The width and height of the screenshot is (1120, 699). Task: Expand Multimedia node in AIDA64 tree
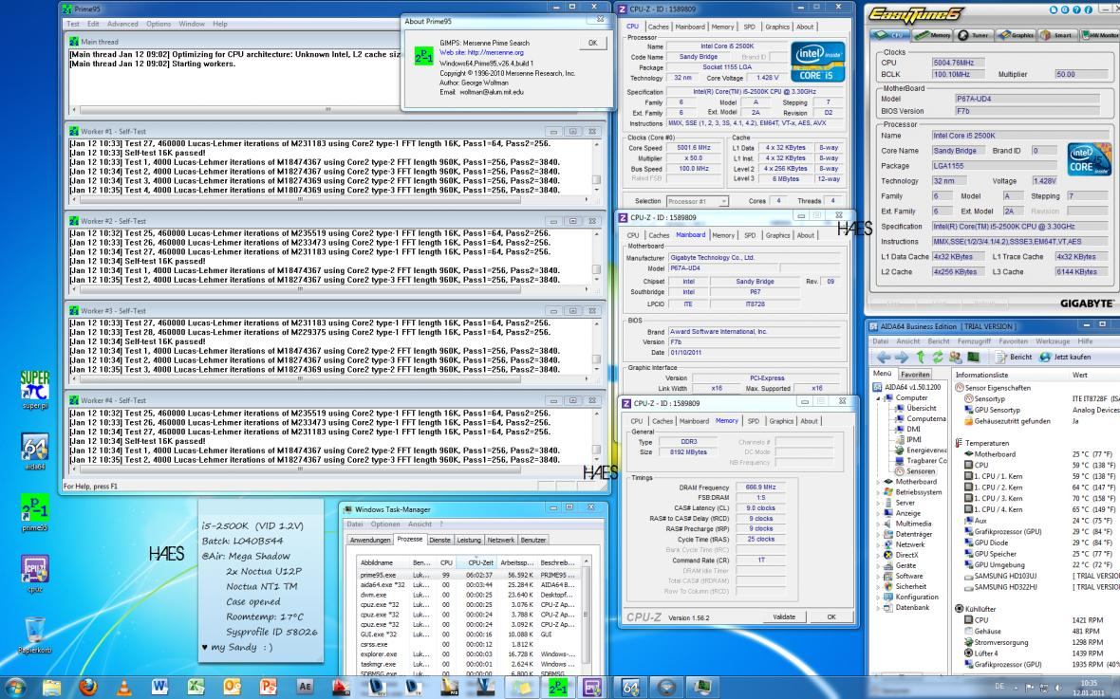(x=879, y=524)
